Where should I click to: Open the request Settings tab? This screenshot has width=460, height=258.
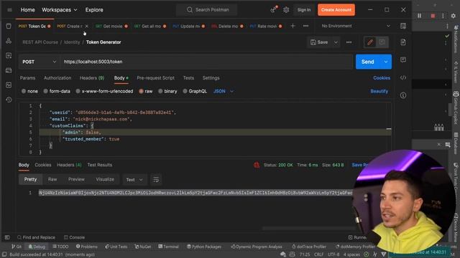point(211,78)
